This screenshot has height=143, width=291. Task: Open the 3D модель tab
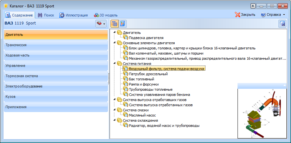106,15
